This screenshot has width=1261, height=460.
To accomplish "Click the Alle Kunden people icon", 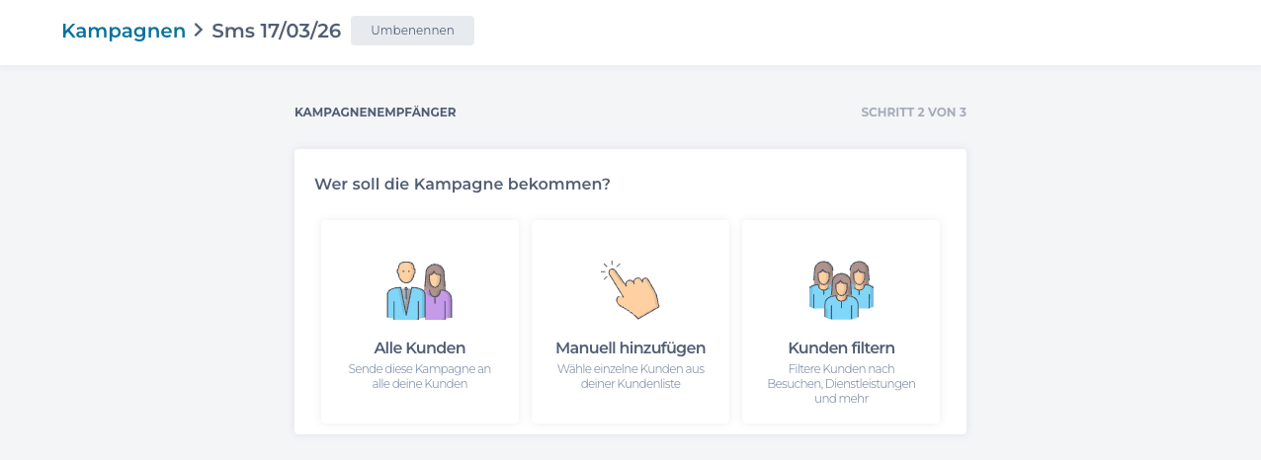I will [419, 291].
